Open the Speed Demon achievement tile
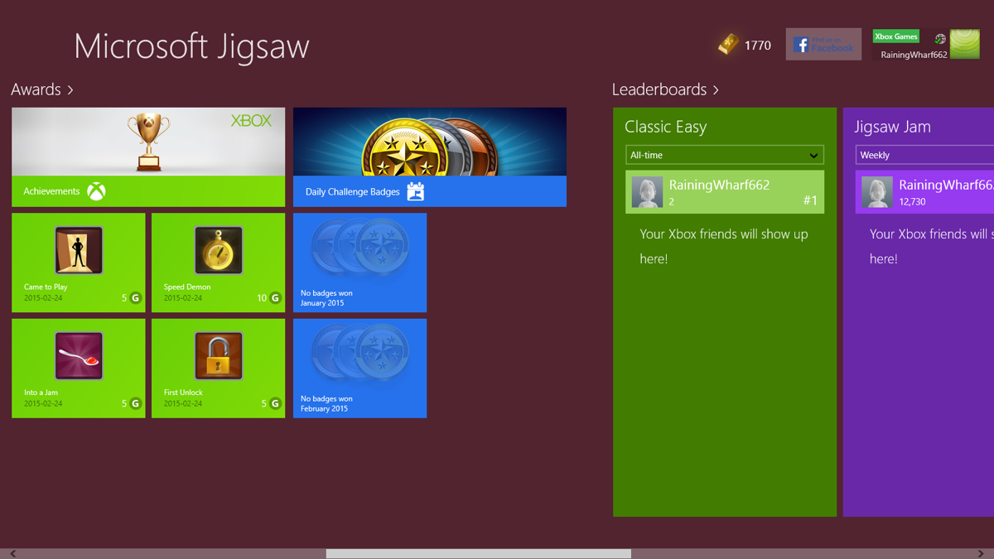The width and height of the screenshot is (994, 559). pos(218,263)
